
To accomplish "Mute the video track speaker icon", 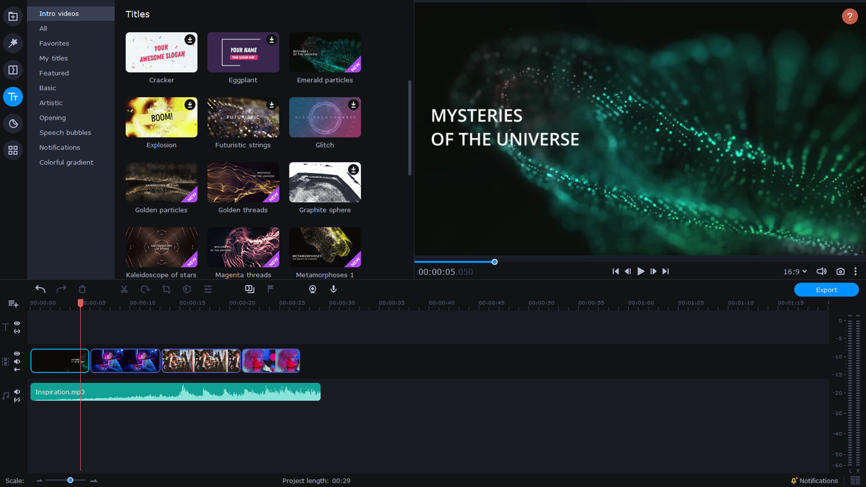I will coord(17,361).
